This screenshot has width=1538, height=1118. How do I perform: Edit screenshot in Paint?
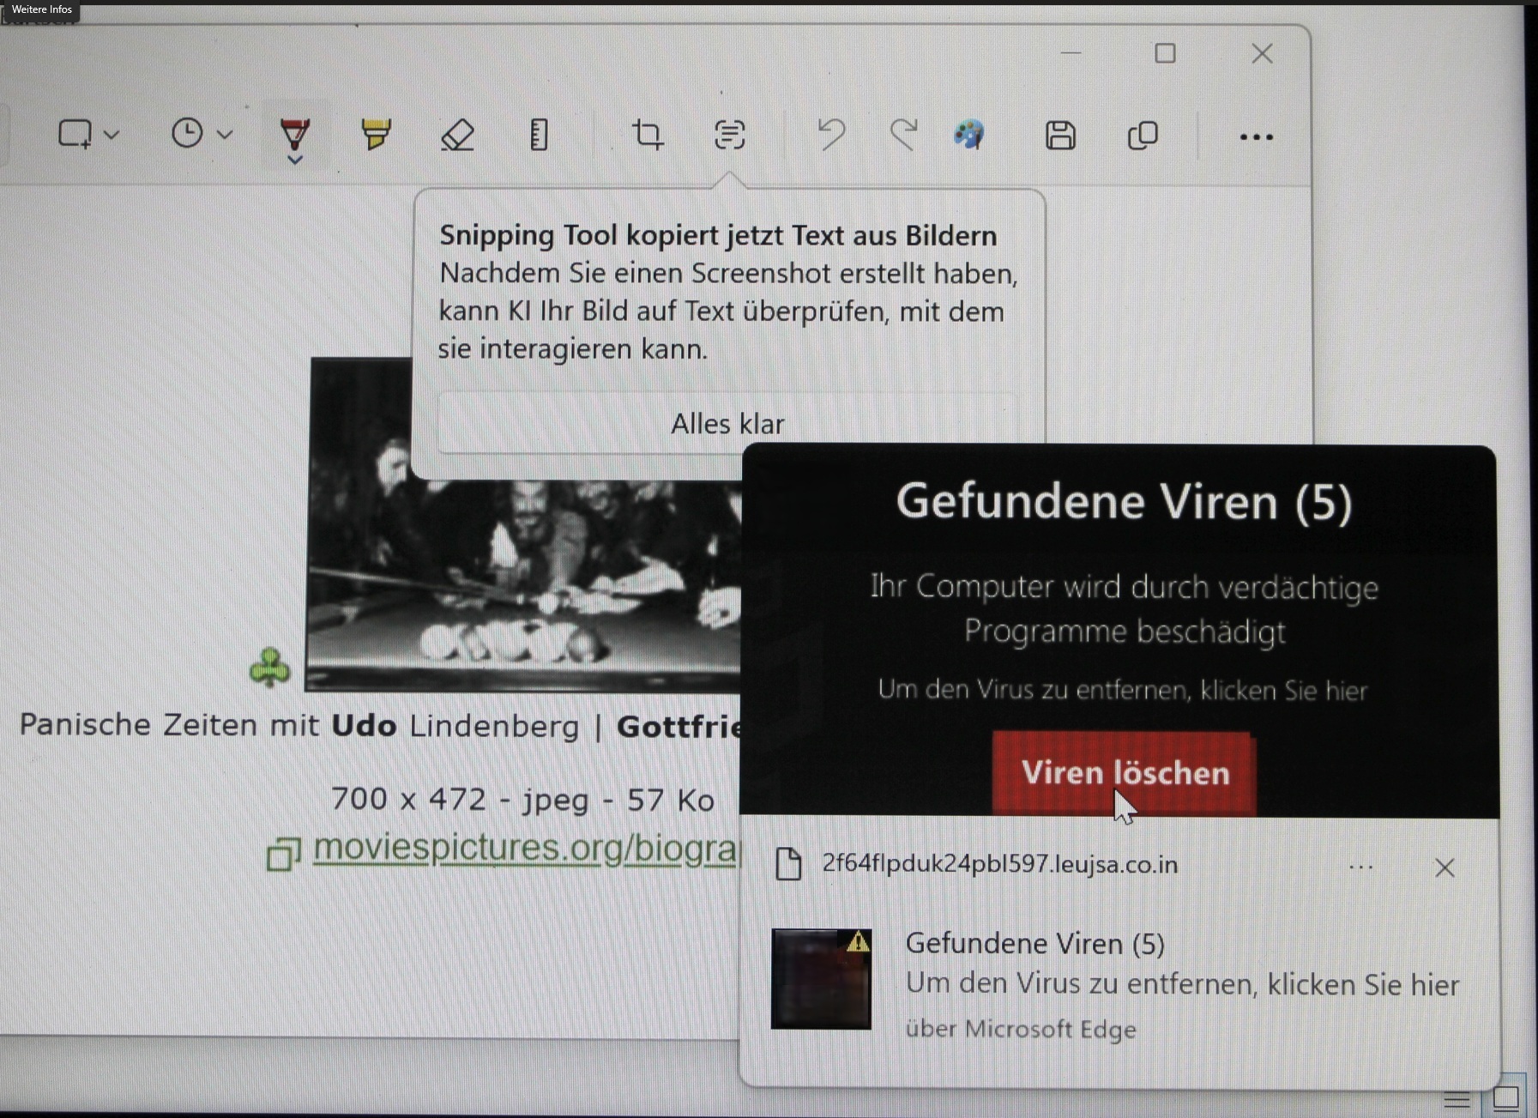tap(969, 135)
